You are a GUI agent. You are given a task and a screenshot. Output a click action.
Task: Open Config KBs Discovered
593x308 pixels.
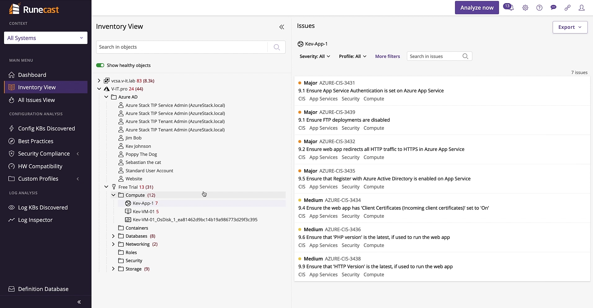click(x=46, y=129)
